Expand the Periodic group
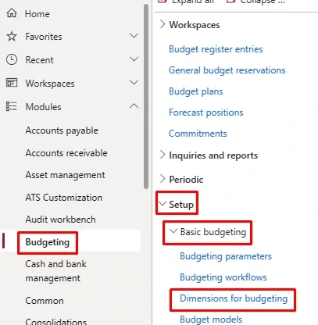This screenshot has height=325, width=318. 163,179
